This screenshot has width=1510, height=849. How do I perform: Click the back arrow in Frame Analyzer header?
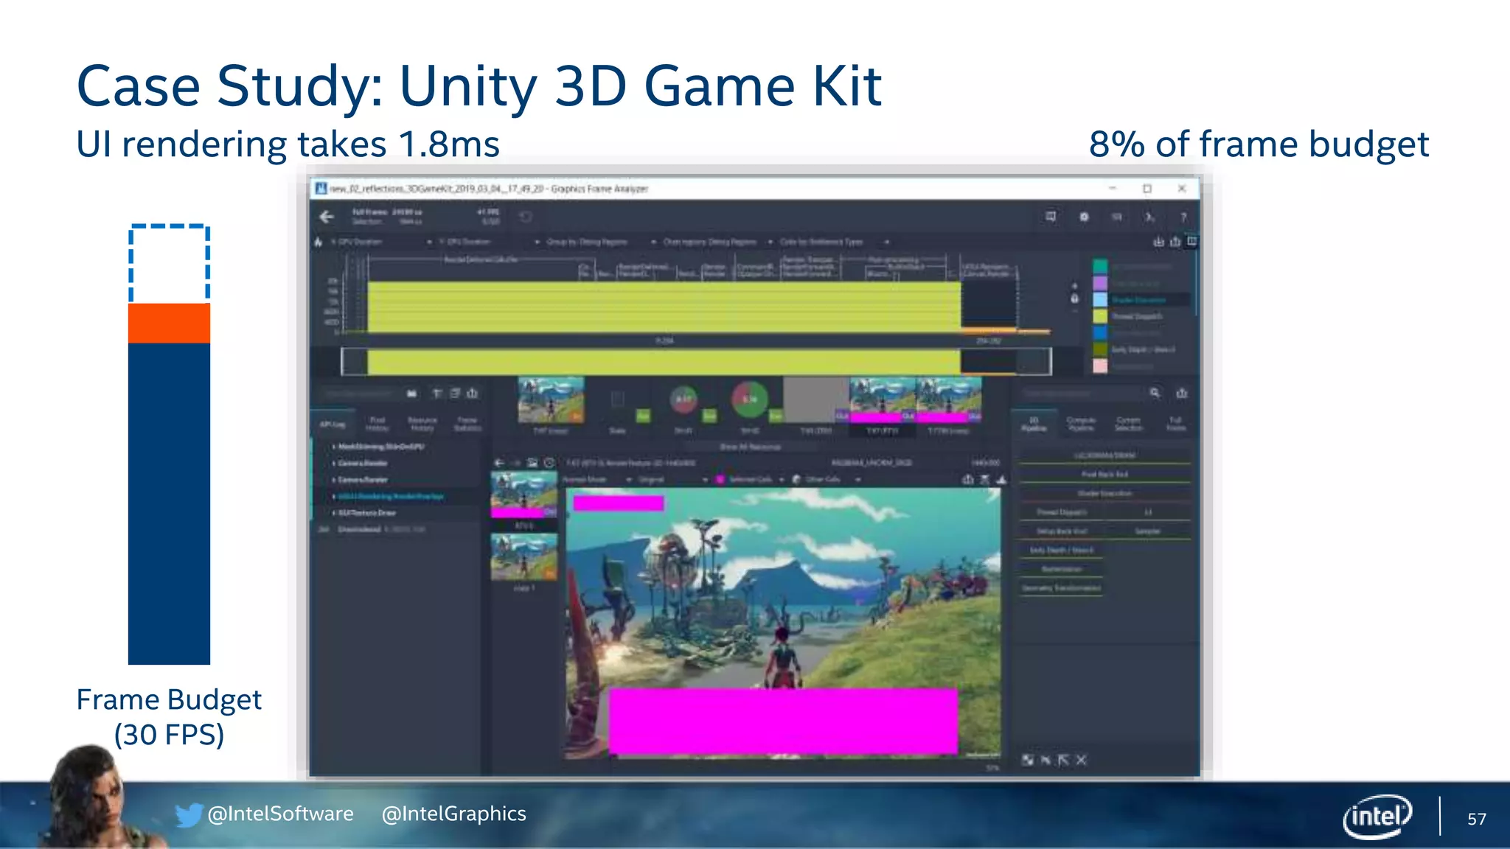tap(327, 217)
